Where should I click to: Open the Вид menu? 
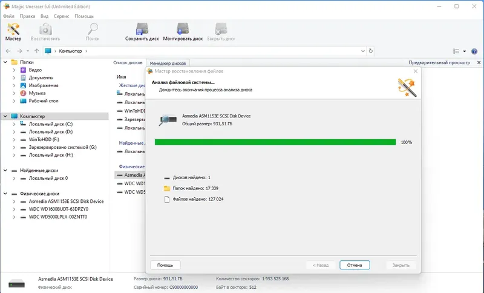point(44,16)
